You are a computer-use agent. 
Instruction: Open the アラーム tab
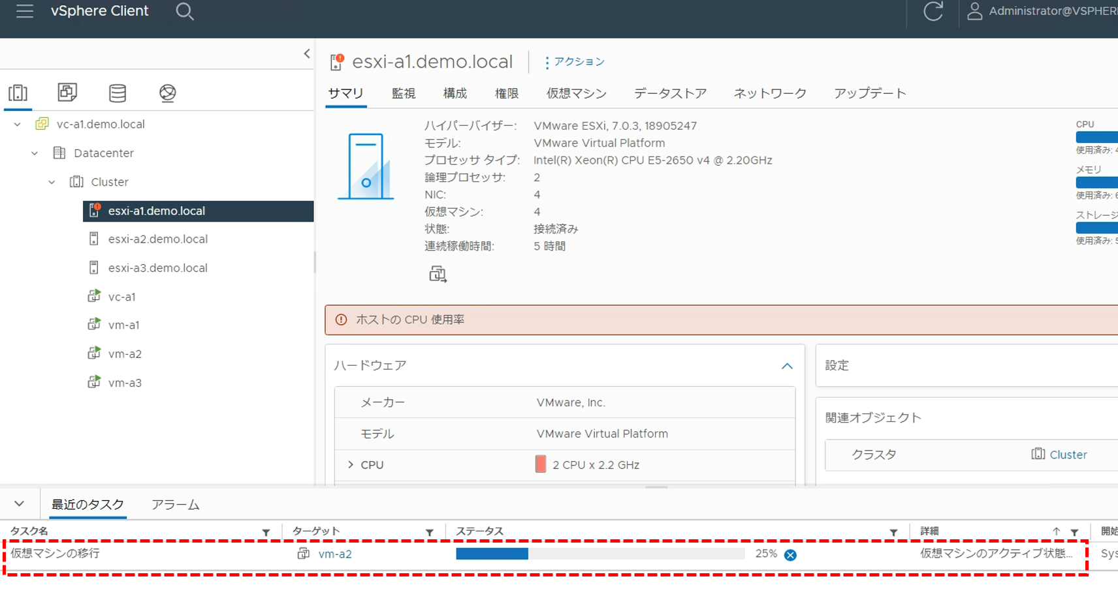pyautogui.click(x=175, y=505)
